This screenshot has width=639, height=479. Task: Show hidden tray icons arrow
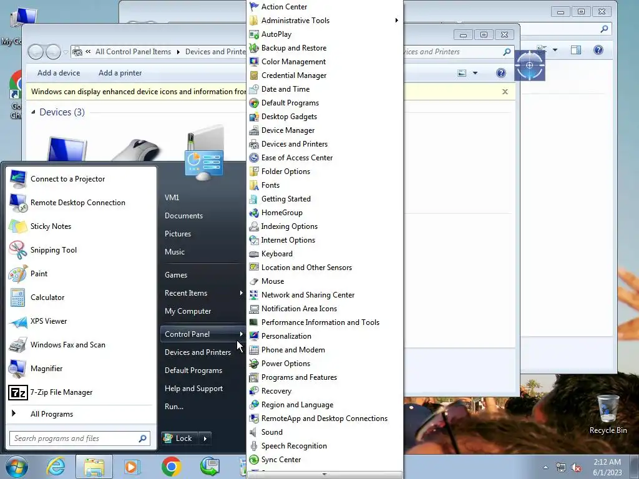coord(545,468)
